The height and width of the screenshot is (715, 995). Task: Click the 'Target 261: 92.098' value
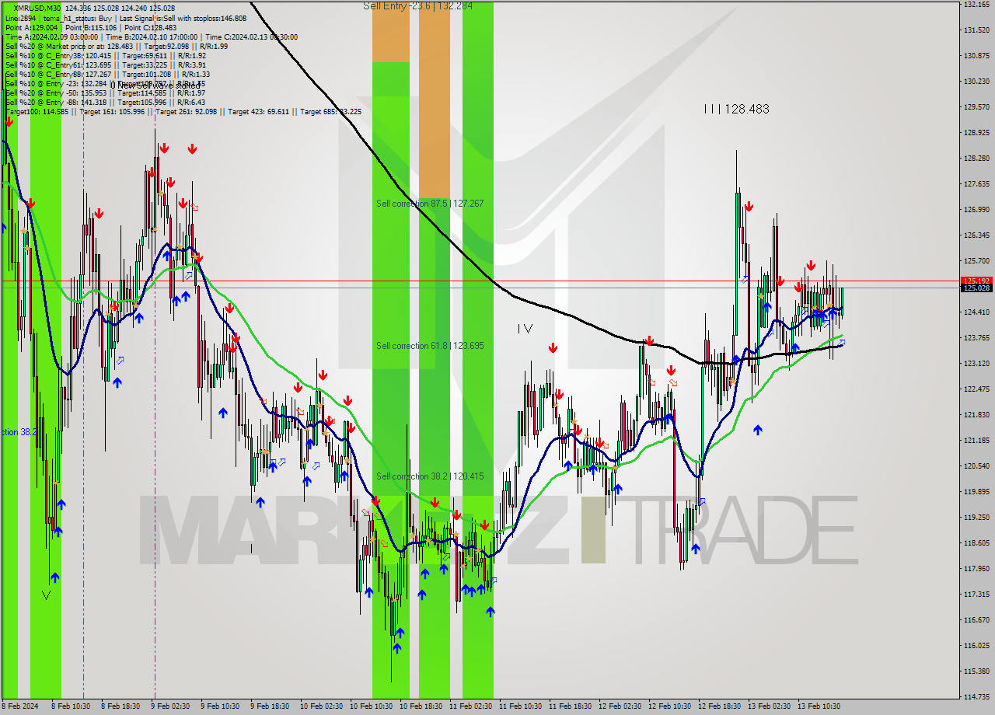(187, 111)
